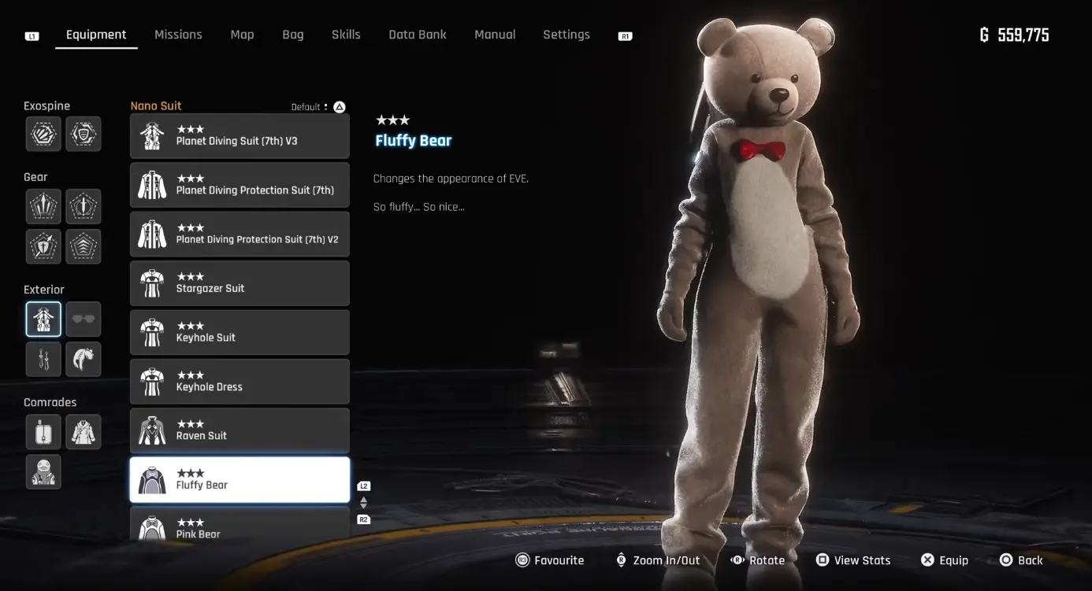Select the earrings exterior slot
Image resolution: width=1092 pixels, height=591 pixels.
(43, 360)
